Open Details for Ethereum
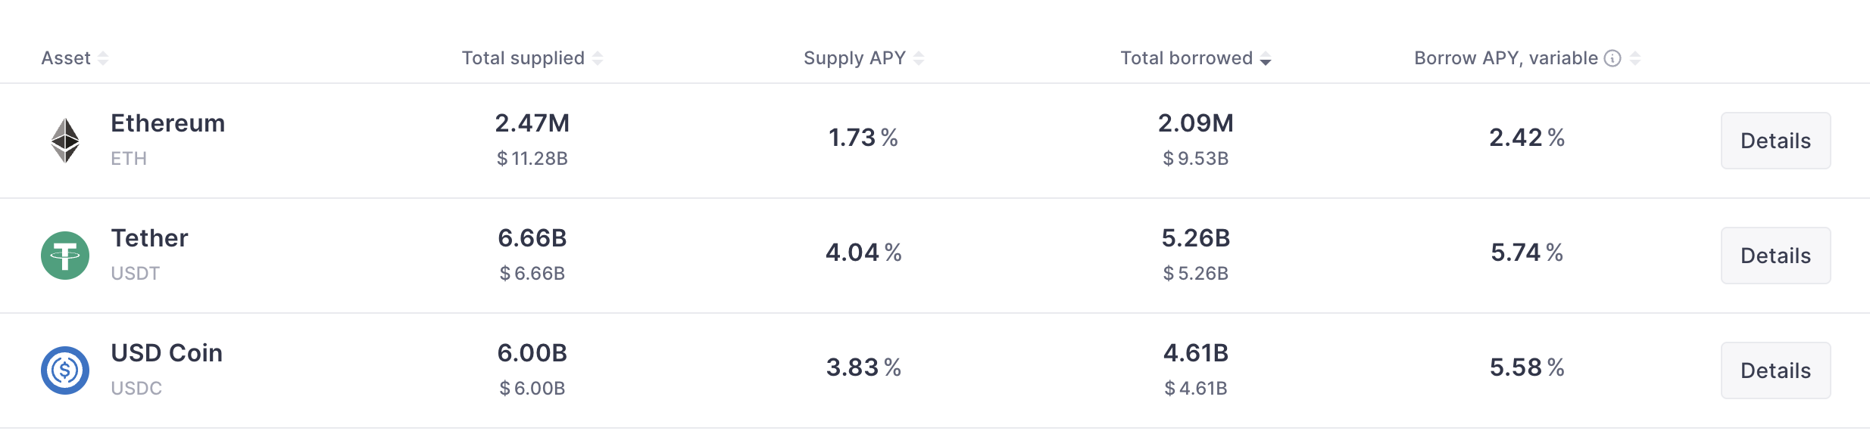The image size is (1870, 437). click(x=1775, y=141)
